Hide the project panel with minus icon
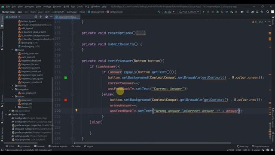 (51, 17)
